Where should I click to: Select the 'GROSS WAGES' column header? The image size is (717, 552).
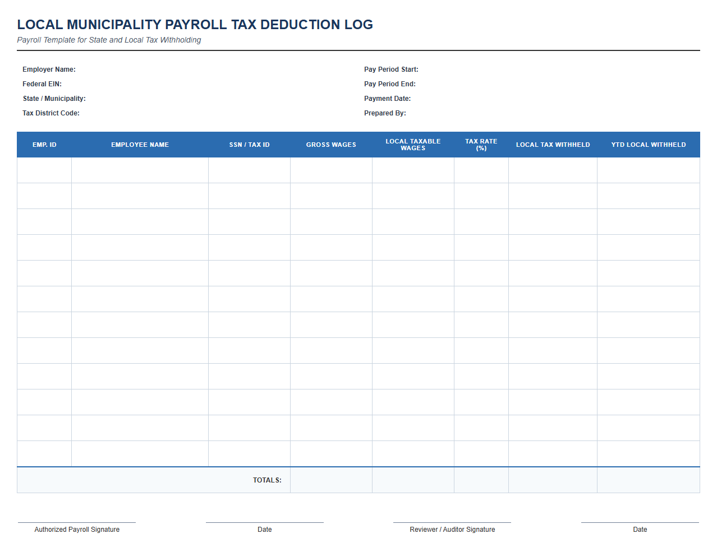[x=332, y=145]
